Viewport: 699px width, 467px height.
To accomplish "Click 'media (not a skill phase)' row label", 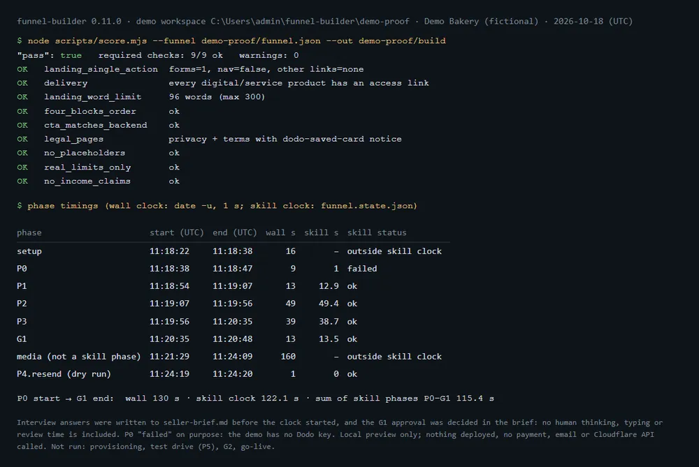I will pyautogui.click(x=78, y=357).
